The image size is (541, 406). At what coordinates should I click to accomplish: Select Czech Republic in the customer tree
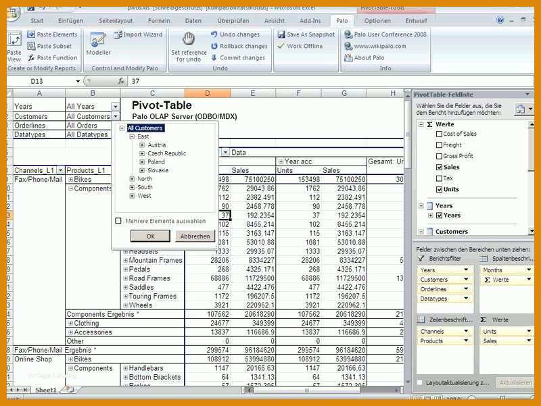click(x=166, y=153)
